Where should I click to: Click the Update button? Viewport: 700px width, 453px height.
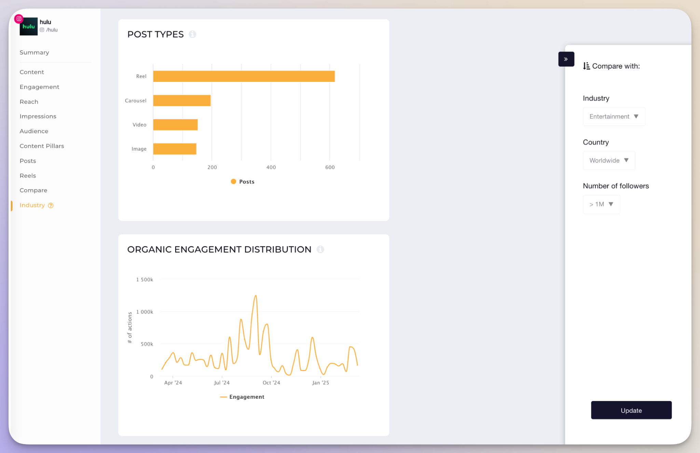[x=631, y=410]
